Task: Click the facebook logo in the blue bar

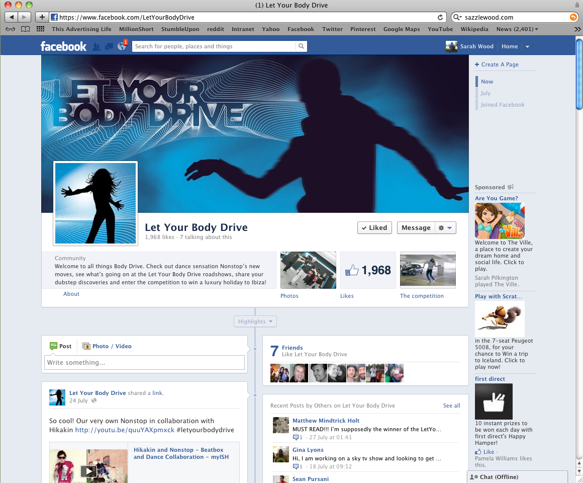Action: (x=64, y=46)
